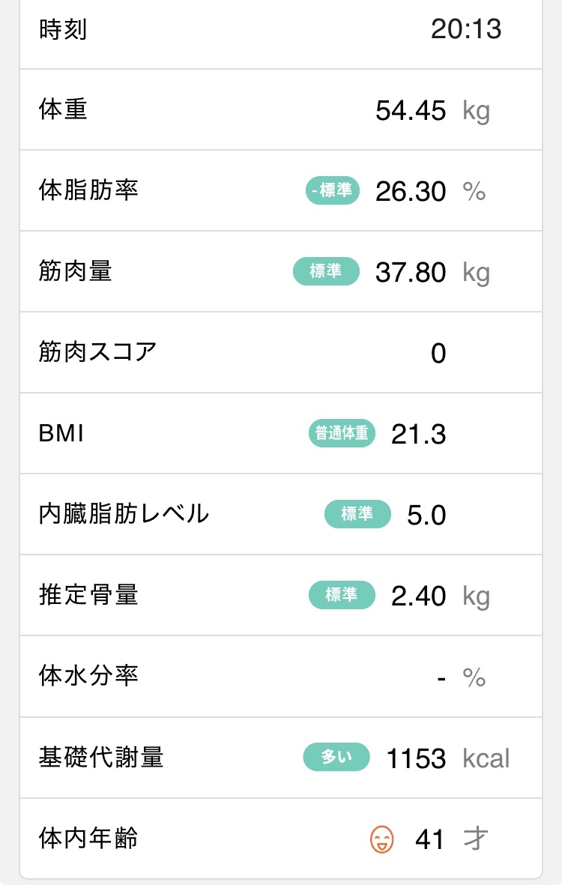Tap the 多い badge for 基礎代謝量
562x885 pixels.
coord(336,758)
